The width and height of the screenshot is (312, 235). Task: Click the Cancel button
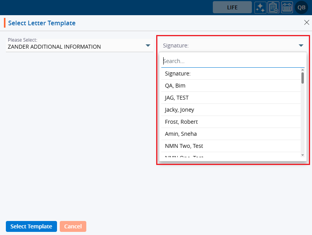(x=73, y=226)
